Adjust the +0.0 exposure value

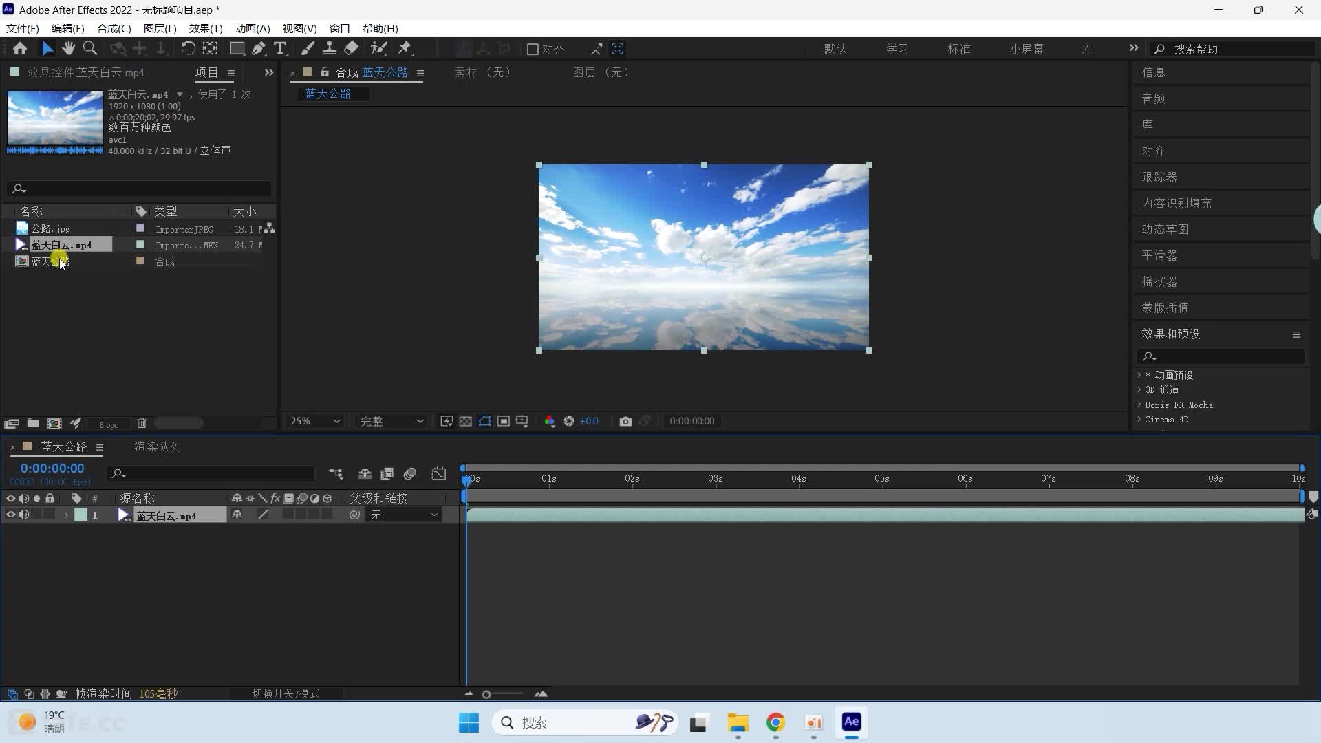[x=589, y=421]
